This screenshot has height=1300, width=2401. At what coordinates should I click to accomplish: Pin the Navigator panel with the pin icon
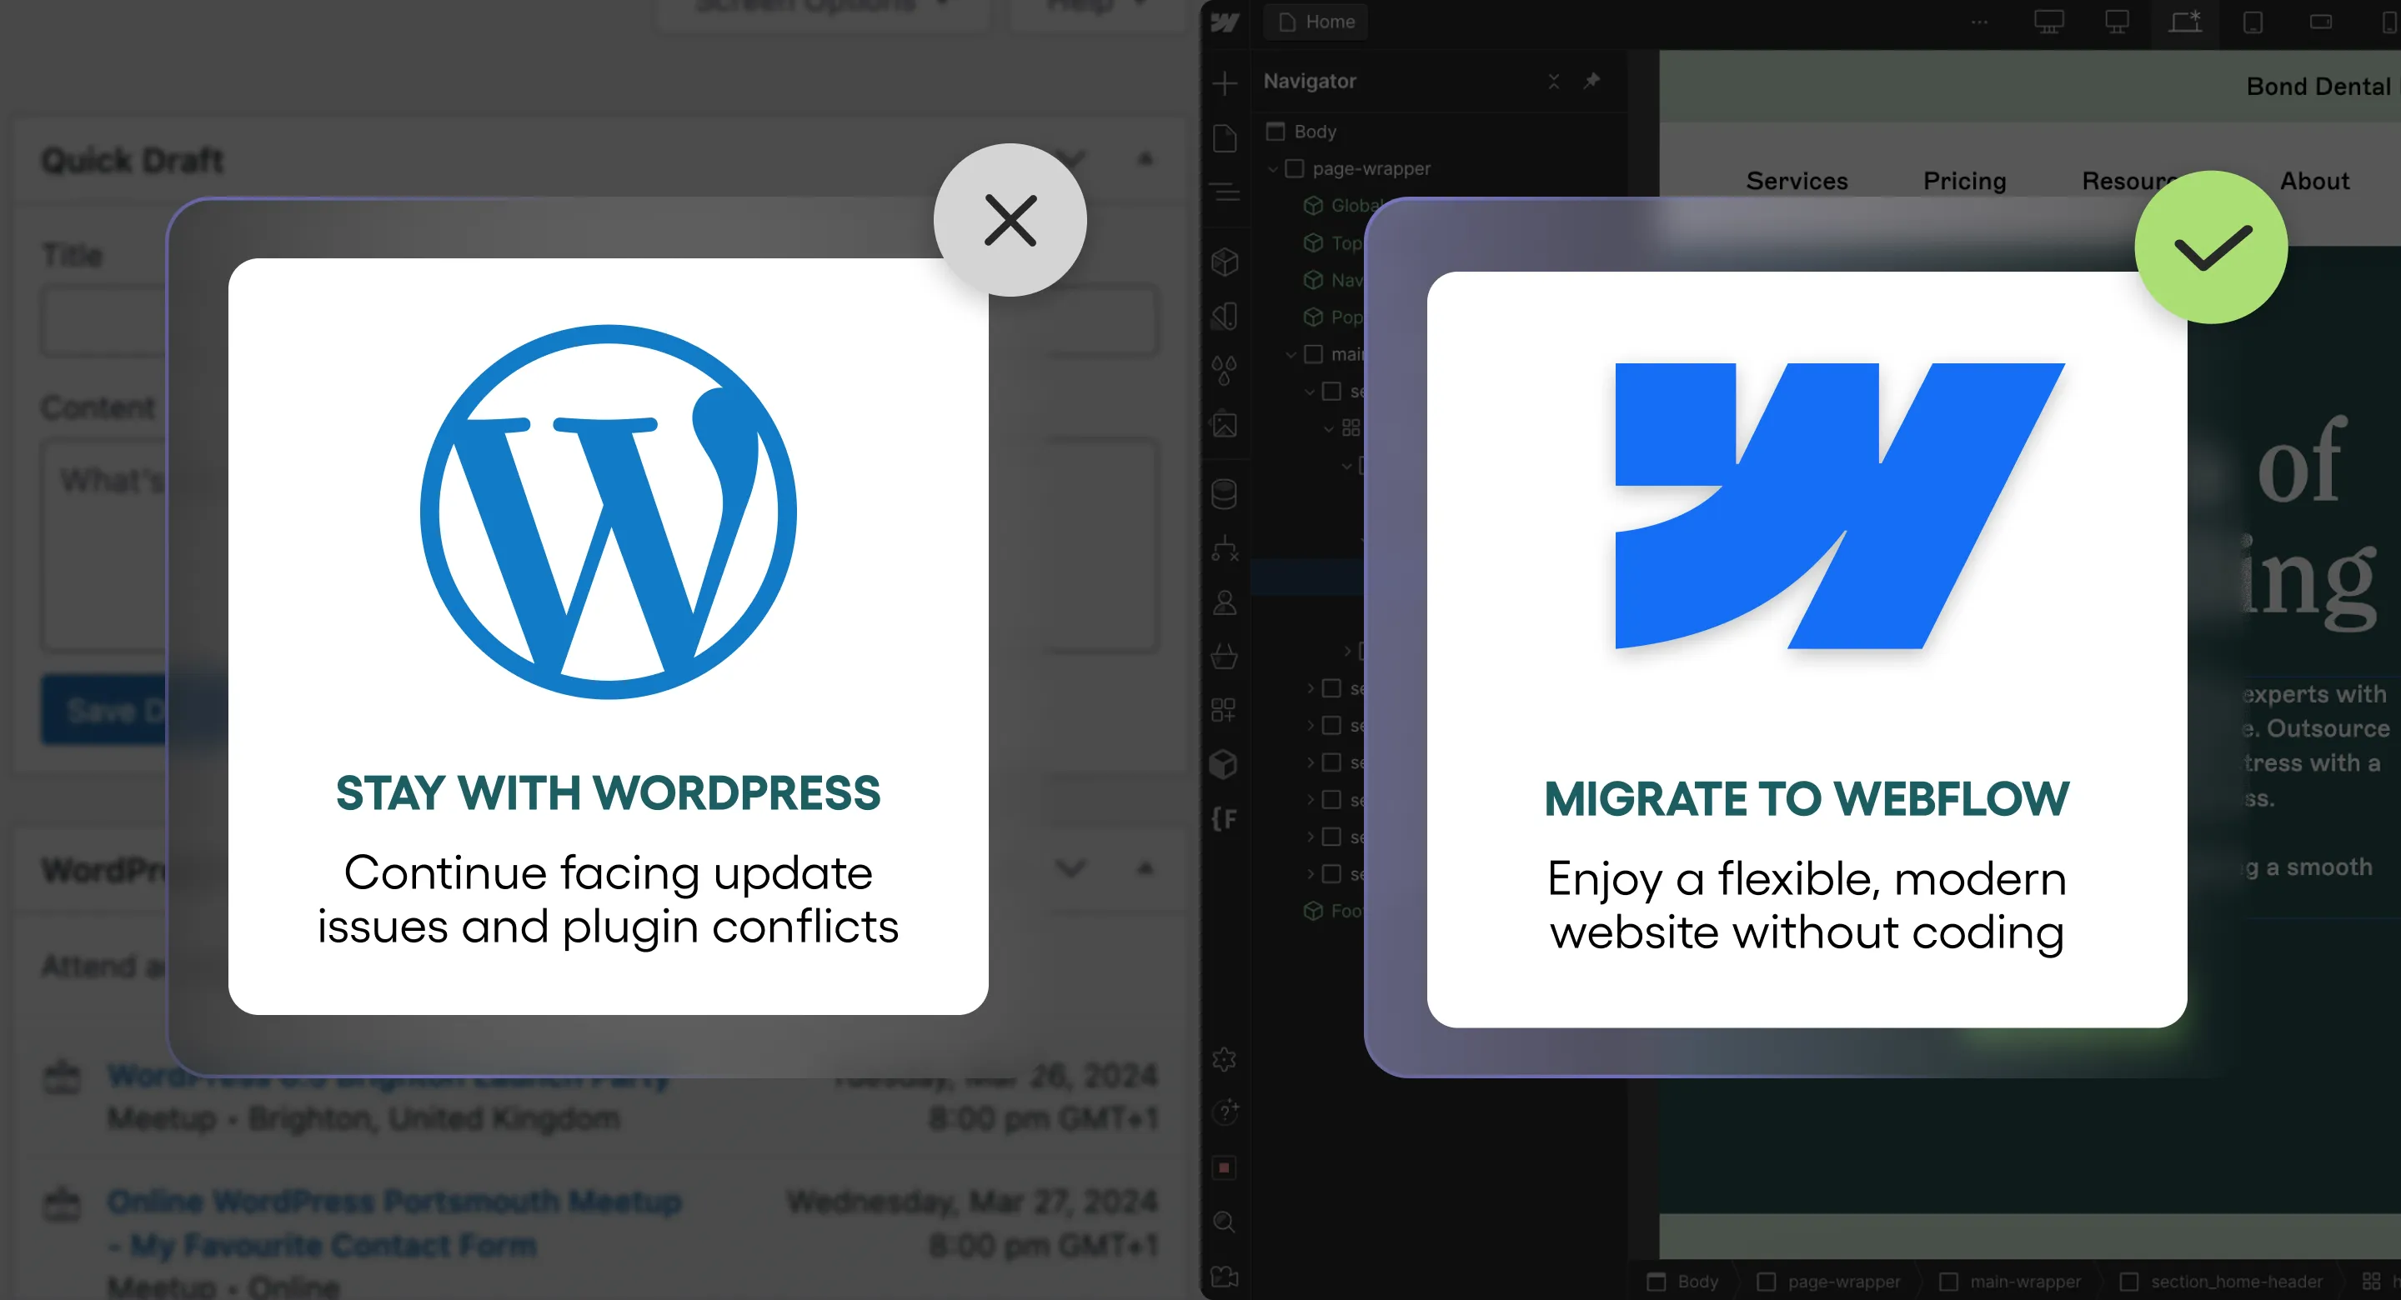1592,81
